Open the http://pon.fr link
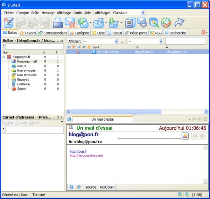This screenshot has height=199, width=210. click(78, 151)
